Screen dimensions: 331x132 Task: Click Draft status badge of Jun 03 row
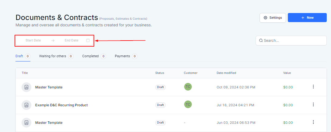[x=160, y=123]
